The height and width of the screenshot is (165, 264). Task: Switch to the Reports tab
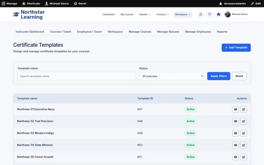[222, 32]
